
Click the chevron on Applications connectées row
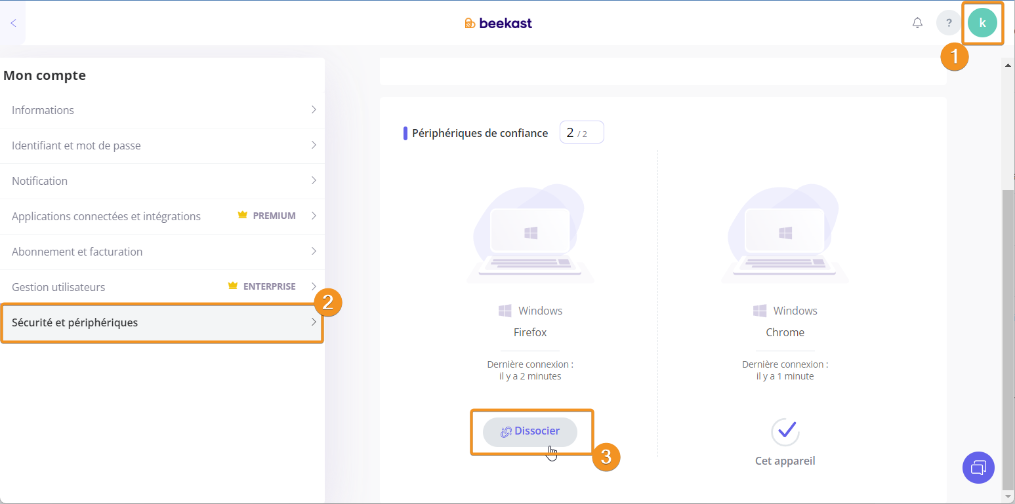click(314, 216)
